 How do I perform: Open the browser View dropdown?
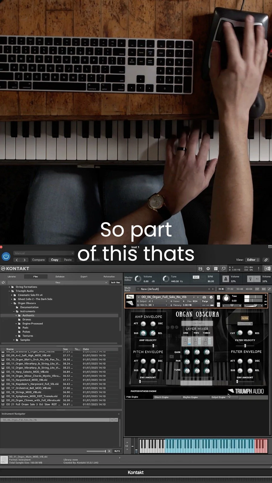(x=58, y=283)
